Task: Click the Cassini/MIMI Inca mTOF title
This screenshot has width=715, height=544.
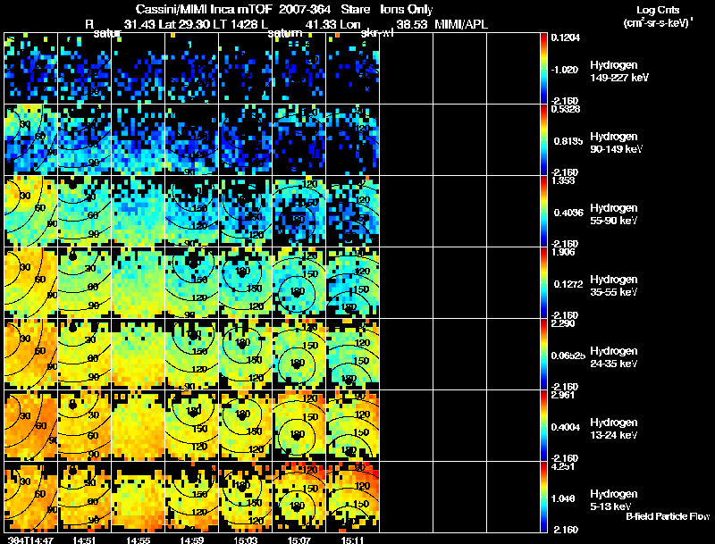Action: click(x=205, y=9)
